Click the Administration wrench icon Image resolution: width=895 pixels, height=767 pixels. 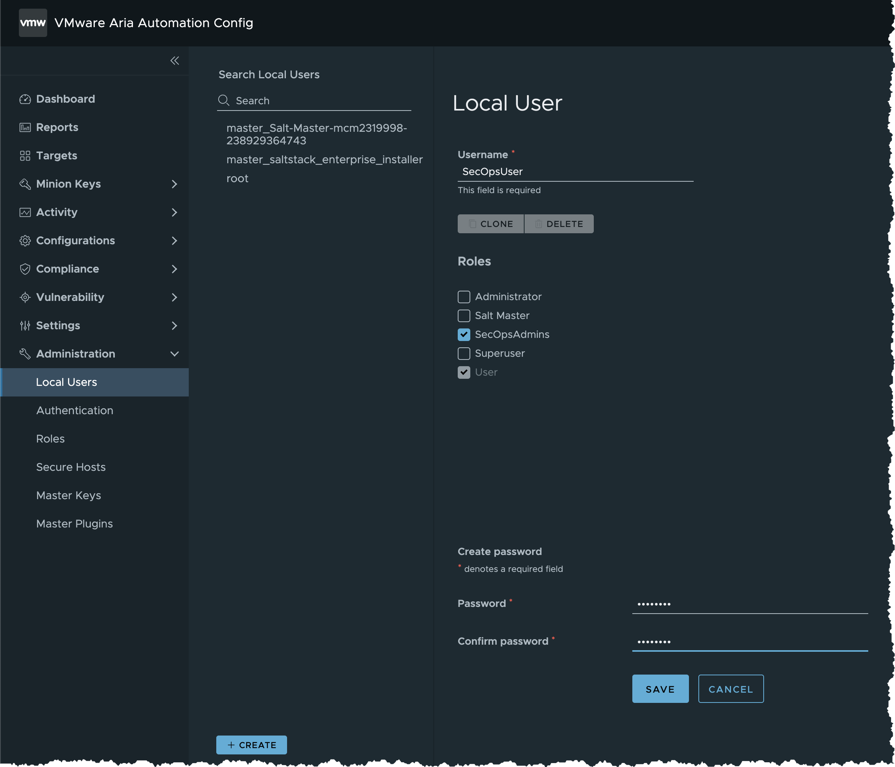pyautogui.click(x=25, y=354)
